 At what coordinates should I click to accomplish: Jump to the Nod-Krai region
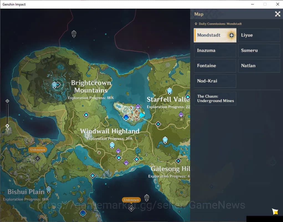215,81
